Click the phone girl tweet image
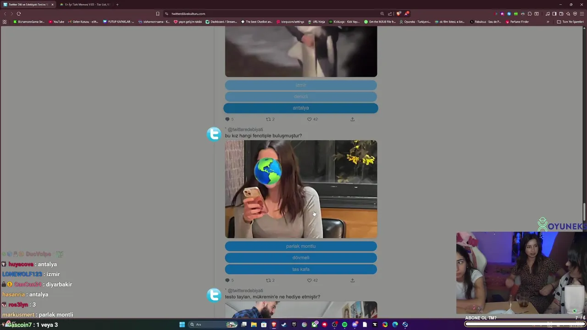587x330 pixels. (301, 189)
